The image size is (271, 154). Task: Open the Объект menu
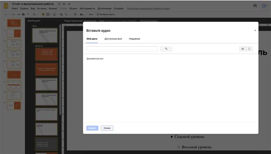(73, 8)
